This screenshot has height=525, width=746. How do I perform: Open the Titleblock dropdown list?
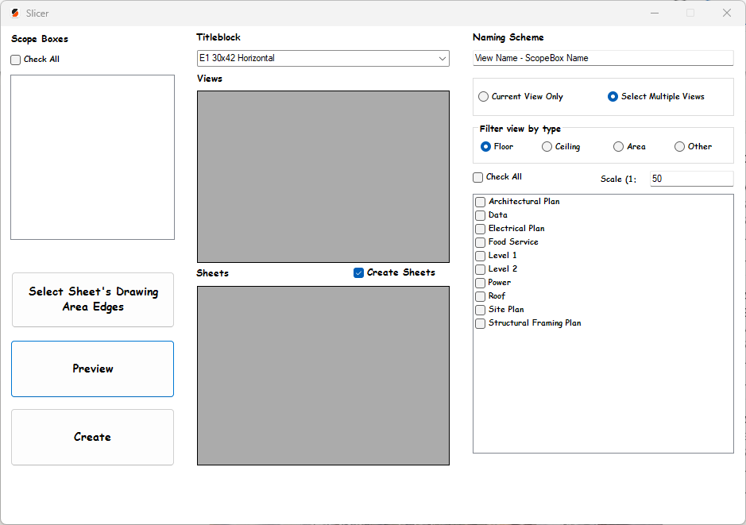[443, 58]
